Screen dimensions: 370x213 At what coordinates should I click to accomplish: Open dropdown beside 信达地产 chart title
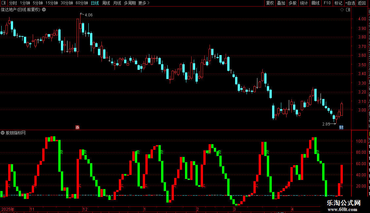[x=44, y=10]
